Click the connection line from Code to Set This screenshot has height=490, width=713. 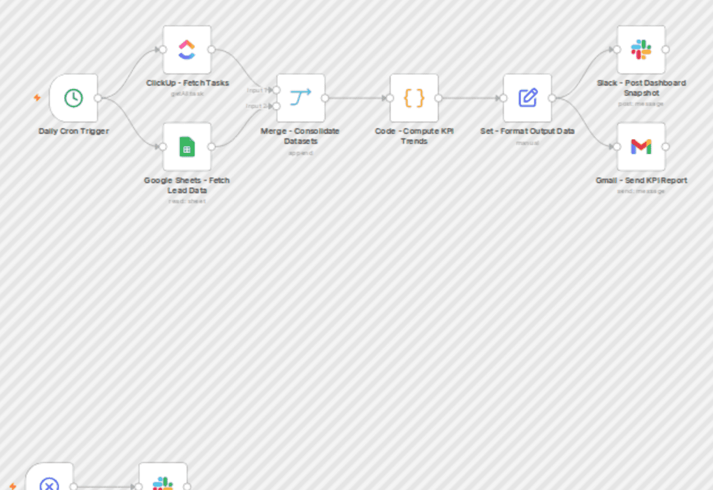(x=471, y=98)
